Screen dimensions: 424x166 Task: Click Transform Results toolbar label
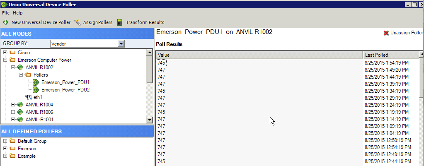[145, 22]
